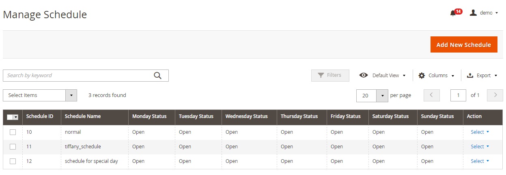This screenshot has width=506, height=175.
Task: Open Select action for tiffany_schedule
Action: [480, 147]
